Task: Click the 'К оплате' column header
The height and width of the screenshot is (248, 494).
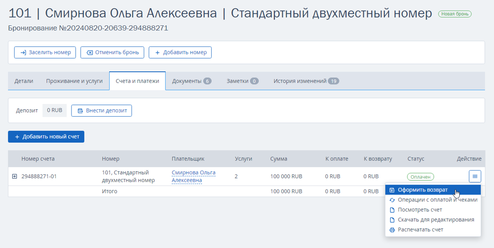Action: (x=337, y=159)
